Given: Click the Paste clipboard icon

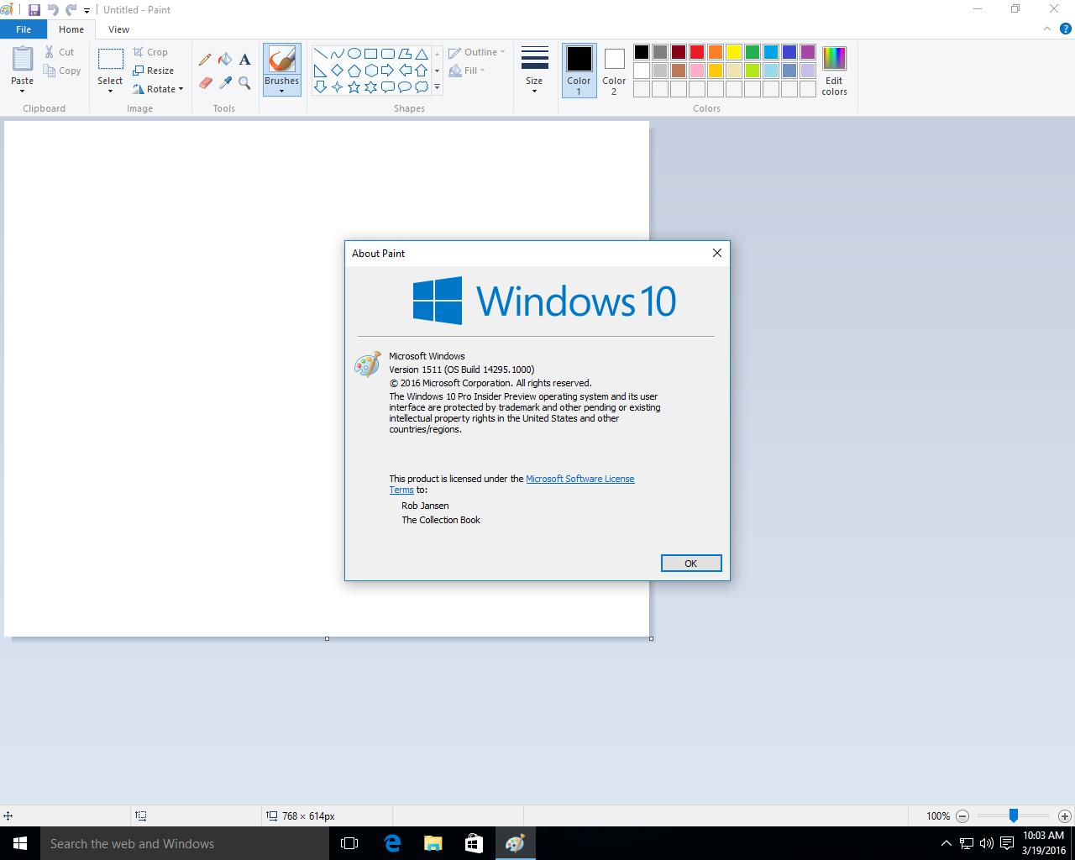Looking at the screenshot, I should pyautogui.click(x=23, y=60).
